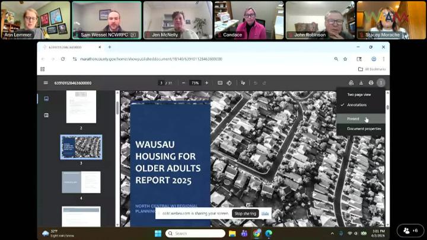Open a new browser tab
Viewport: 427px width, 240px height.
pyautogui.click(x=110, y=47)
